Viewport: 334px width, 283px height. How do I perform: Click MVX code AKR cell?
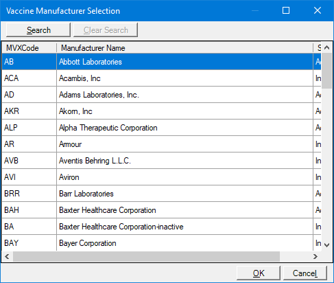click(x=29, y=111)
